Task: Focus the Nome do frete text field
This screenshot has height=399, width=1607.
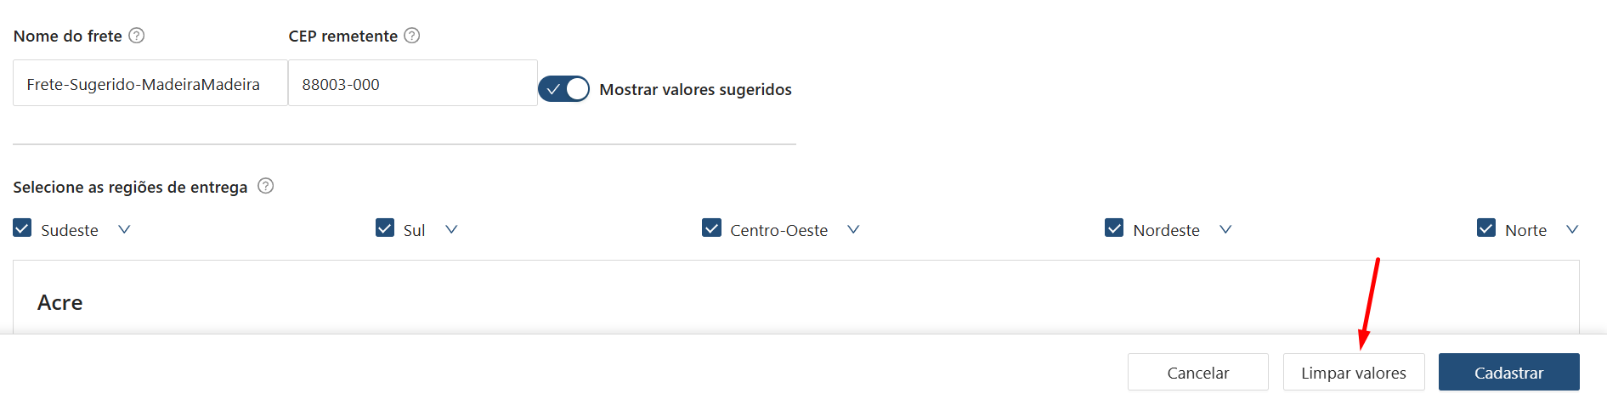Action: tap(150, 84)
